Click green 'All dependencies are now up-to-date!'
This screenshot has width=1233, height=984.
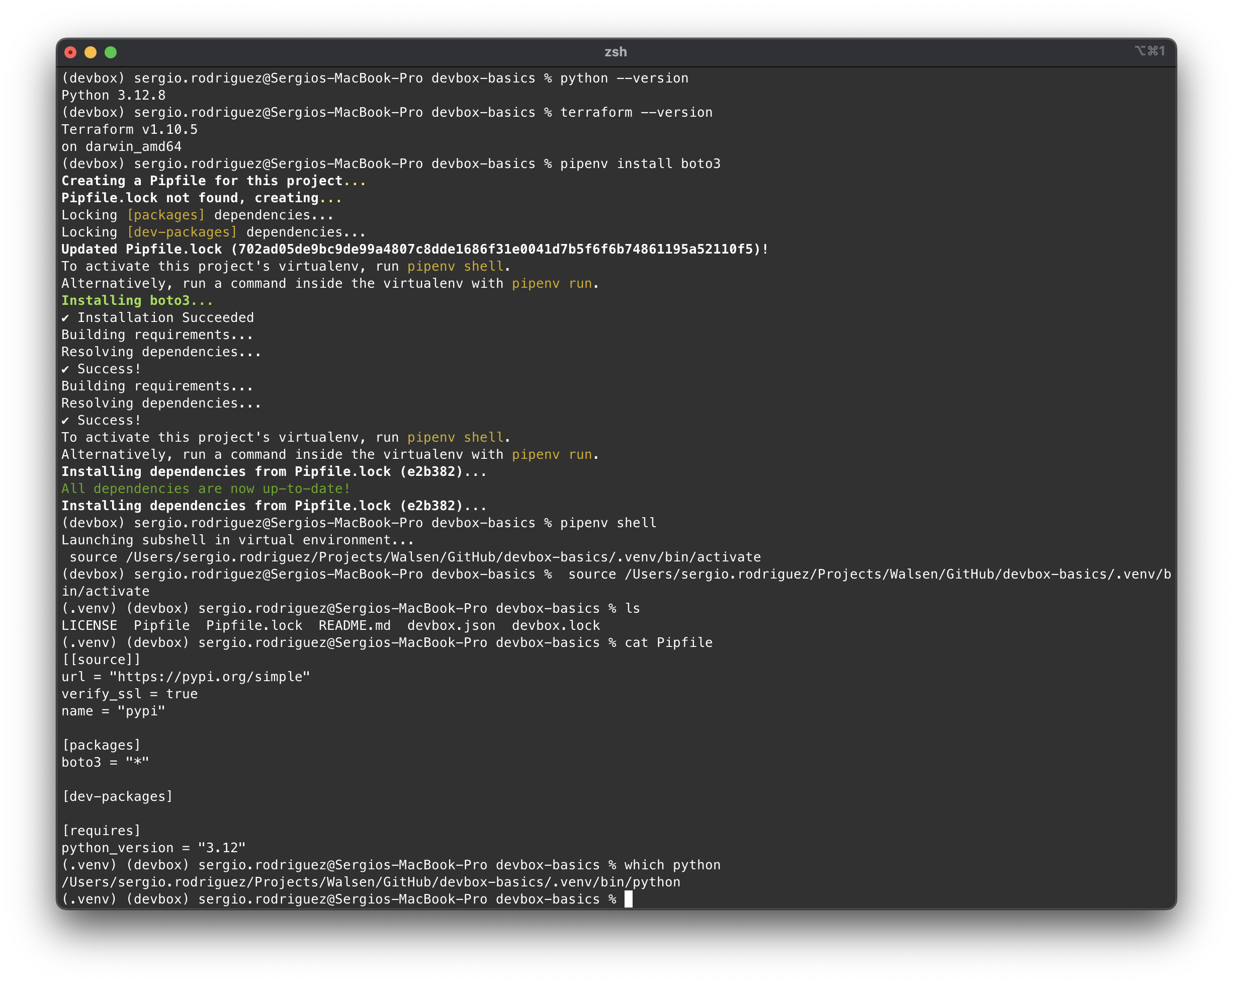coord(205,489)
